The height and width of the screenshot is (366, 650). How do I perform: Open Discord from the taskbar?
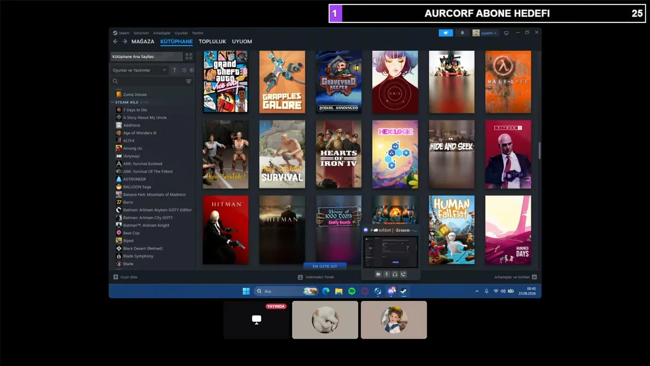point(392,291)
